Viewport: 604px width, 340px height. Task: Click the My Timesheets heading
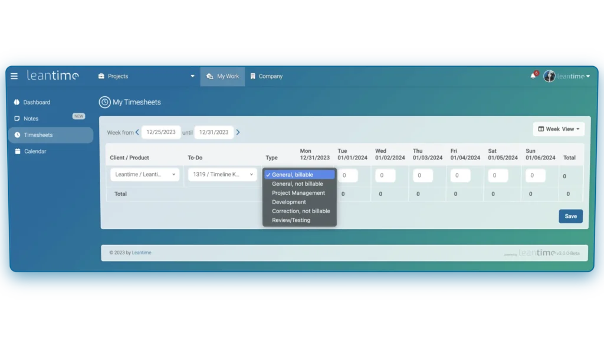pyautogui.click(x=137, y=102)
